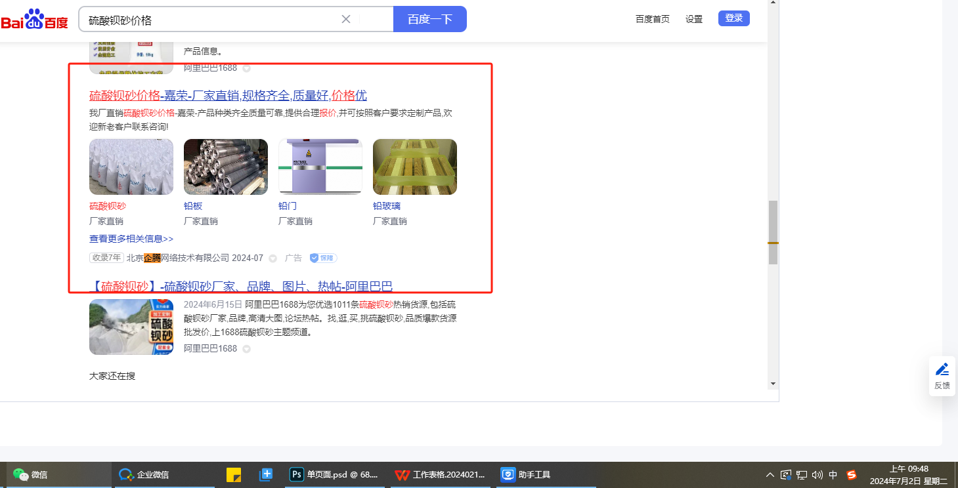Click the network tray icon
This screenshot has width=958, height=488.
click(x=802, y=475)
